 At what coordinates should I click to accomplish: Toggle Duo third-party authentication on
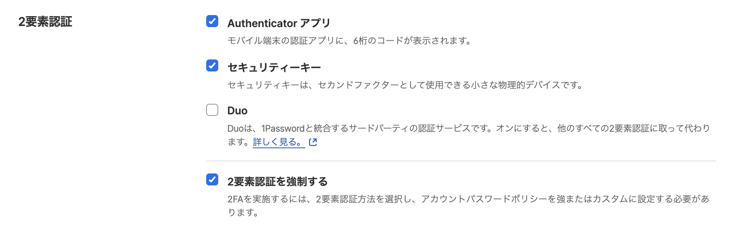pos(212,110)
